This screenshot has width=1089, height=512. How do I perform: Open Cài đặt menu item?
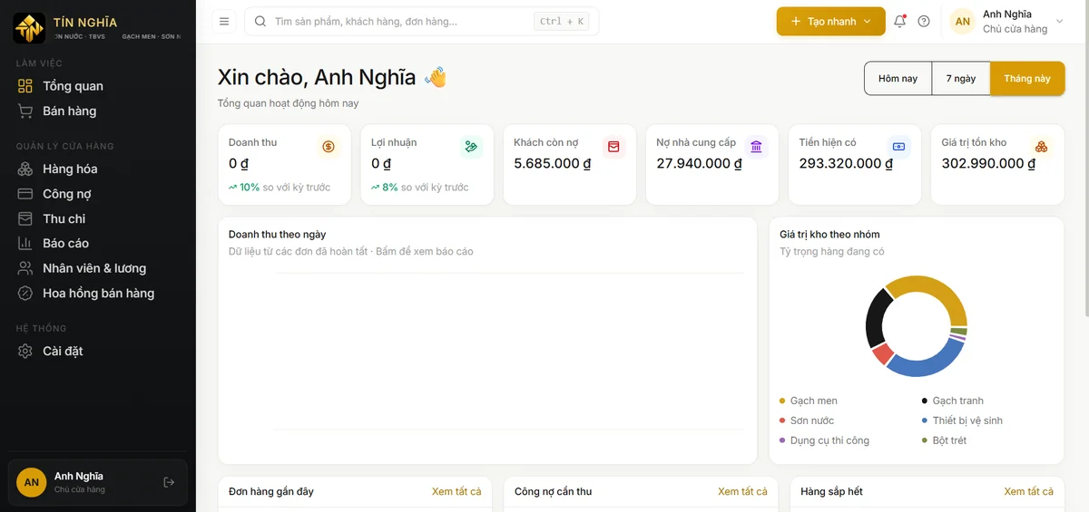pyautogui.click(x=97, y=351)
